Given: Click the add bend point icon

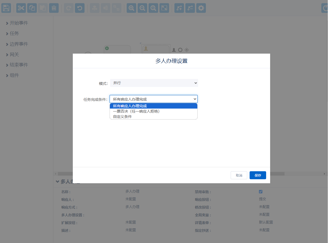Looking at the screenshot, I should [179, 8].
